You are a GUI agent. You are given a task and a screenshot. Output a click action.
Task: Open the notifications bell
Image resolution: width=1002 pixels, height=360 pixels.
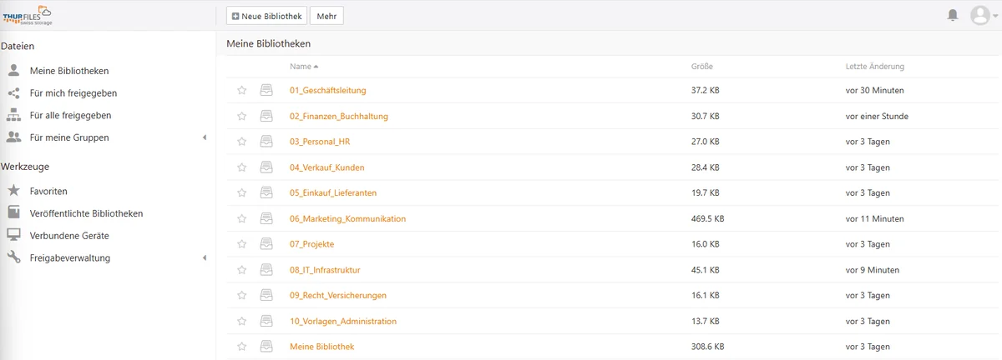pyautogui.click(x=953, y=15)
